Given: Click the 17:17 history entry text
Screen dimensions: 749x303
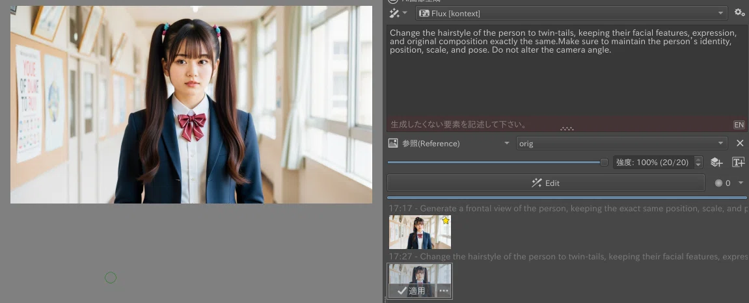Looking at the screenshot, I should pos(567,208).
